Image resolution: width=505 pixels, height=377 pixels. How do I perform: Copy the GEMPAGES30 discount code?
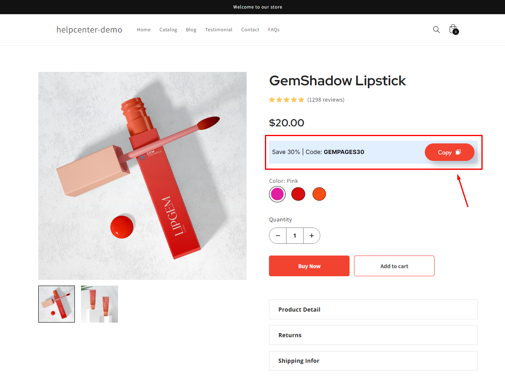449,152
